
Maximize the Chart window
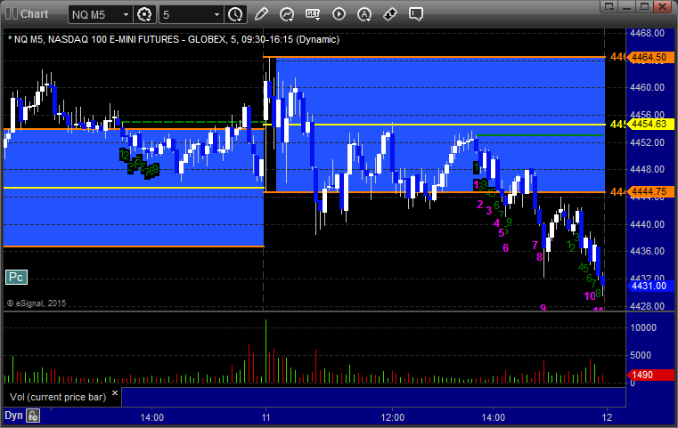tap(645, 6)
